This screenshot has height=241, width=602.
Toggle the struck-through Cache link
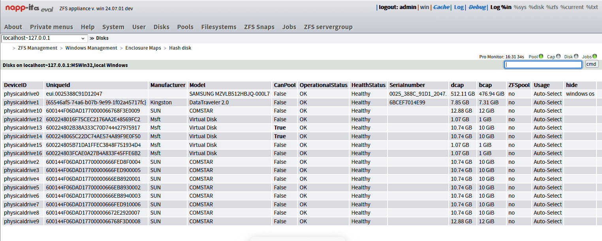tap(441, 7)
